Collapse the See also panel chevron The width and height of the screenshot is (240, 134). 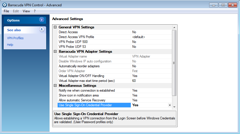coord(41,29)
